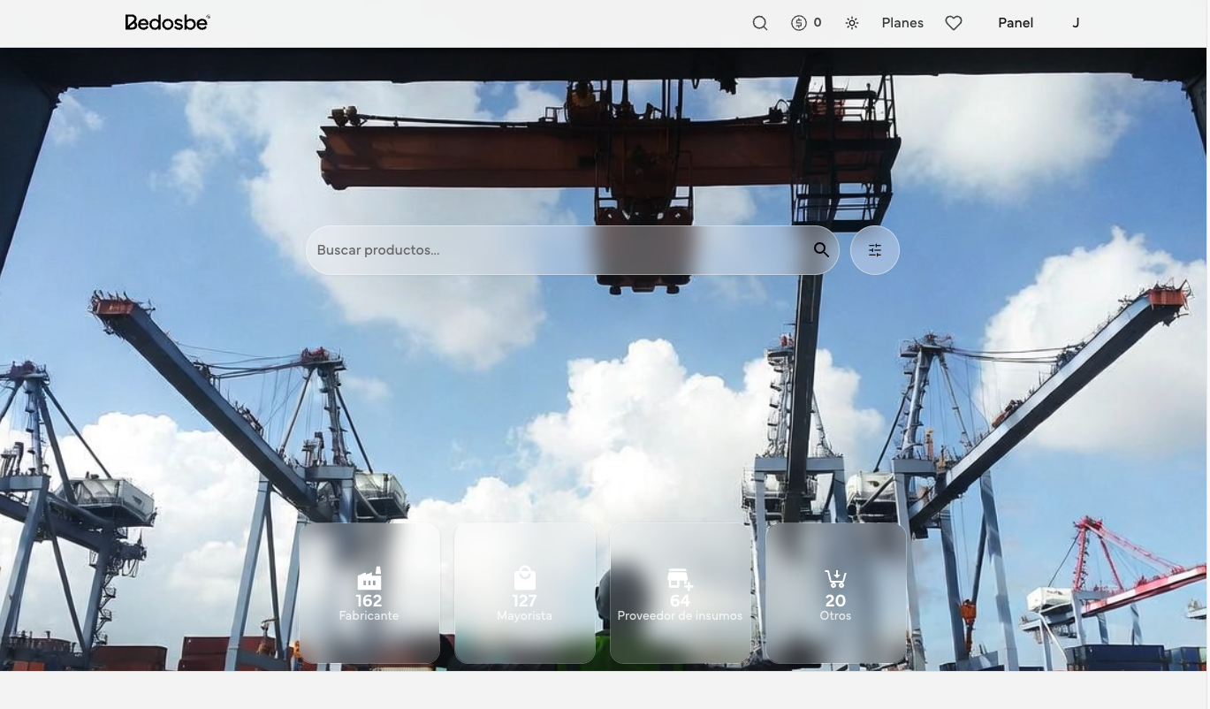Screen dimensions: 1210x709
Task: Open search from the header magnifier icon
Action: 759,23
